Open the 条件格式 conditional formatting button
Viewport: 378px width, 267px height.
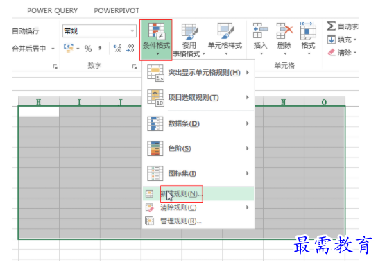156,40
